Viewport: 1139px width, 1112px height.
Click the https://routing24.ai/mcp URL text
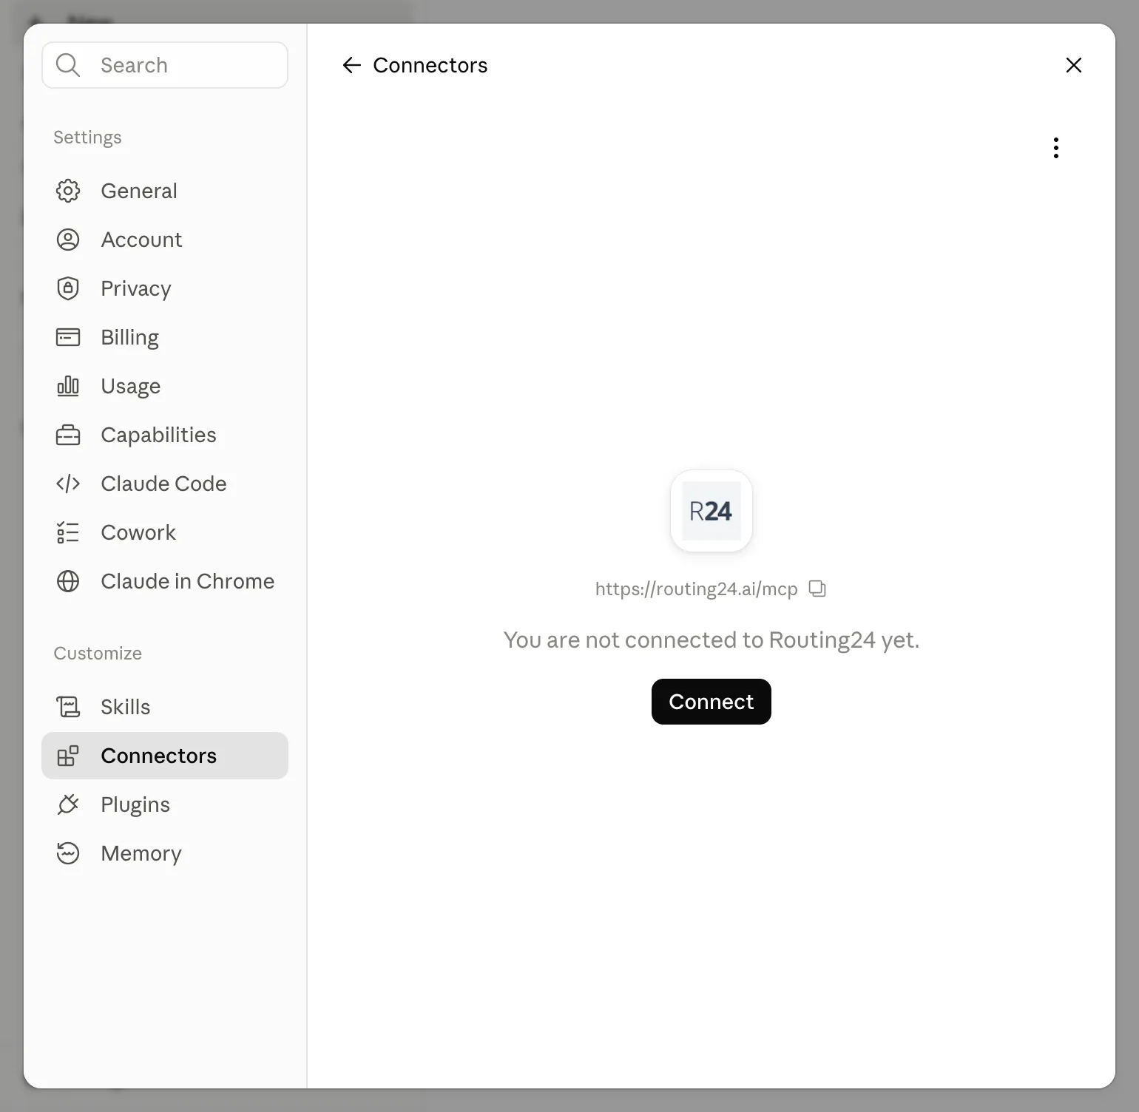click(x=697, y=589)
